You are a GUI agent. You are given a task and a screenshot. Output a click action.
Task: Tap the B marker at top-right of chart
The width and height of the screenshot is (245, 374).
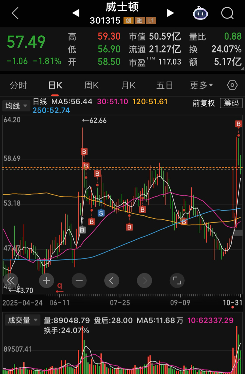click(x=238, y=124)
